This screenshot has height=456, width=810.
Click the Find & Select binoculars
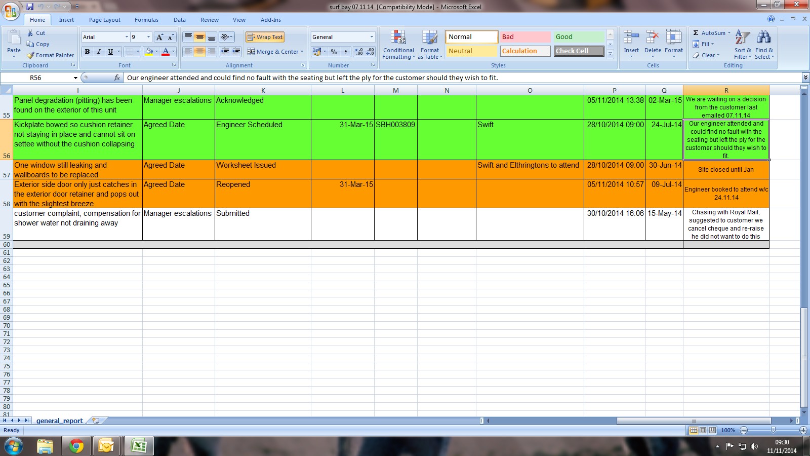coord(763,38)
